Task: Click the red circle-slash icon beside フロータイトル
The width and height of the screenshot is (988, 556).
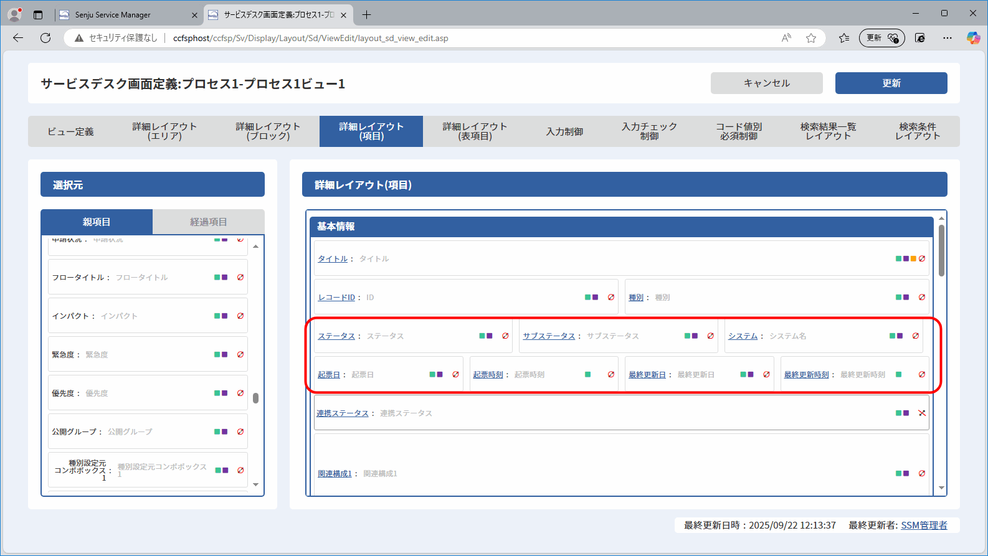Action: 240,277
